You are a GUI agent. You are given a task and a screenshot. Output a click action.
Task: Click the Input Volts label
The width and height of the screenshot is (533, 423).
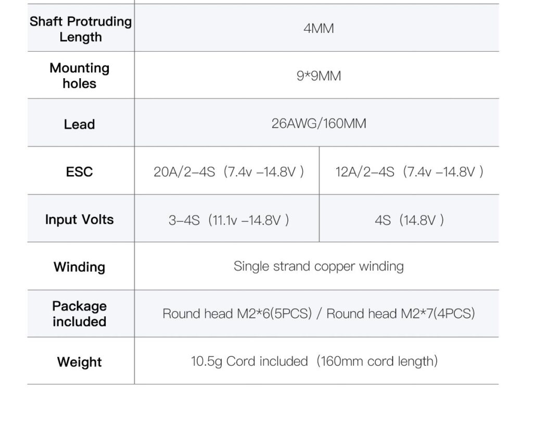80,219
